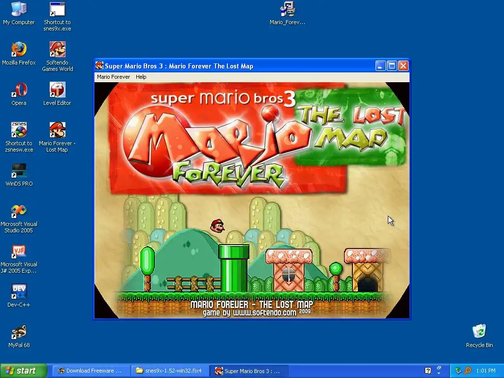Image resolution: width=504 pixels, height=378 pixels.
Task: Open the Level Editor shortcut
Action: 57,94
